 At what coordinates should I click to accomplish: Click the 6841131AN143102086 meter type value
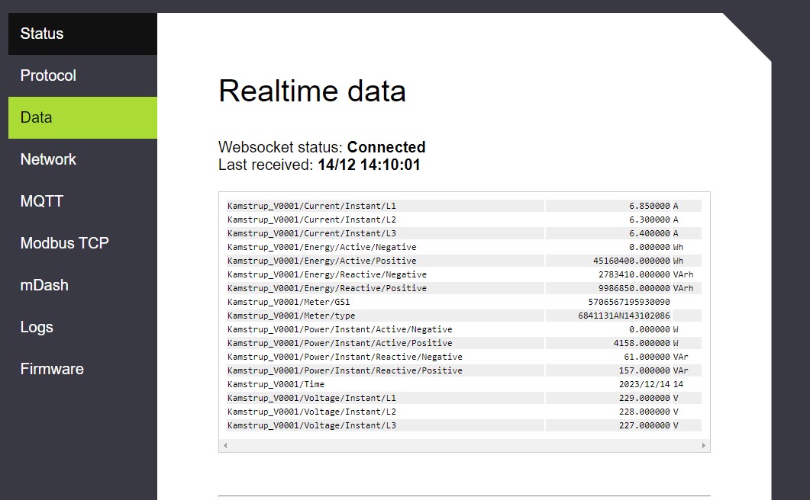(x=624, y=316)
